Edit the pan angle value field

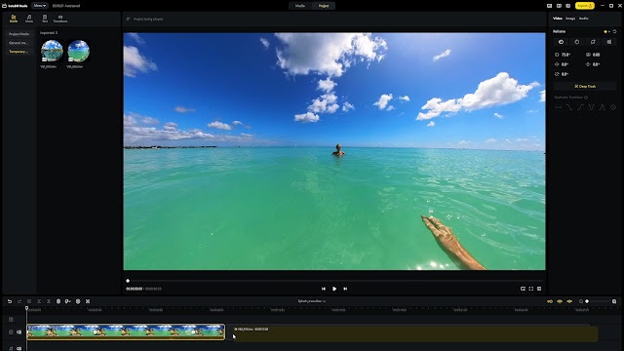coord(565,64)
